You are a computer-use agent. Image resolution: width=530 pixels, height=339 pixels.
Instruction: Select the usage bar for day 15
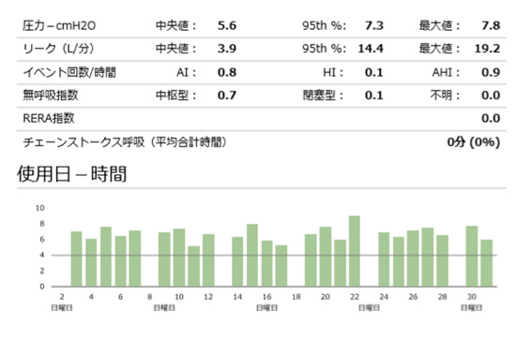coord(252,256)
